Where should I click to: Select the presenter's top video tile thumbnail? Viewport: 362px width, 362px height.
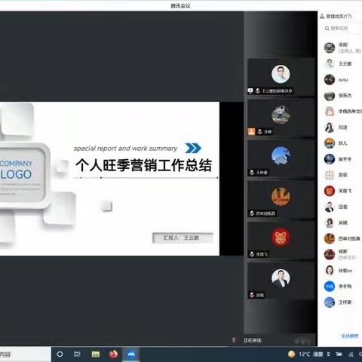[281, 77]
